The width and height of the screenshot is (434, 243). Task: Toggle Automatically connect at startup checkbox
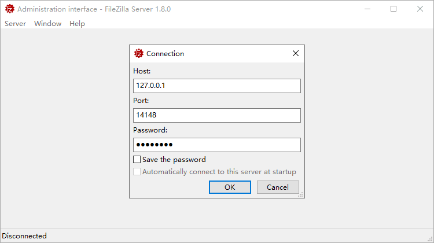click(x=137, y=172)
